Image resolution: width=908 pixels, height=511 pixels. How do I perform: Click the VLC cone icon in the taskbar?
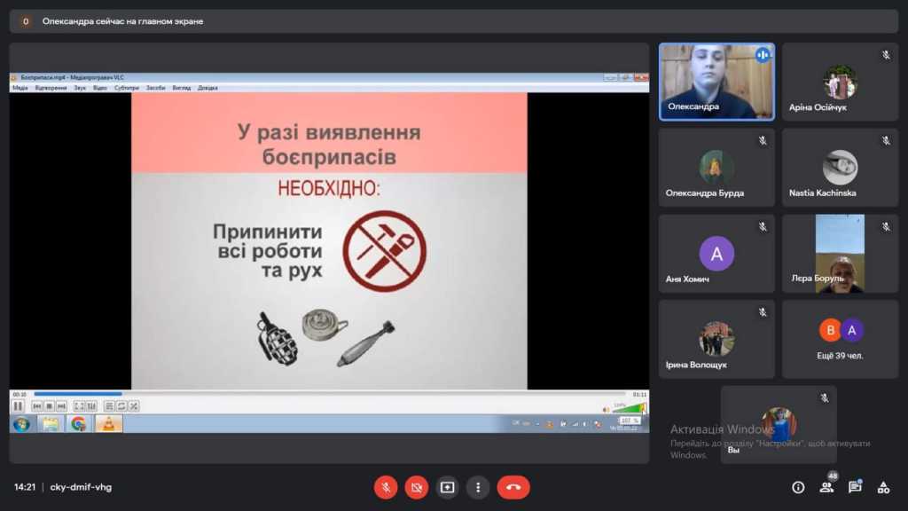click(x=108, y=424)
